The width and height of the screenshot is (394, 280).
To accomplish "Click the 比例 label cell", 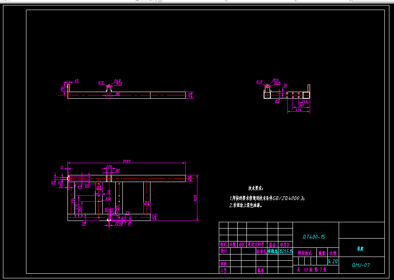I will point(333,253).
